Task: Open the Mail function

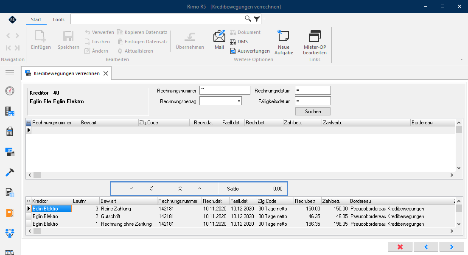Action: coord(219,39)
